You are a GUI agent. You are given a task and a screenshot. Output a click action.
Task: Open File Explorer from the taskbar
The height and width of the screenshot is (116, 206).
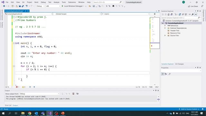click(23, 113)
